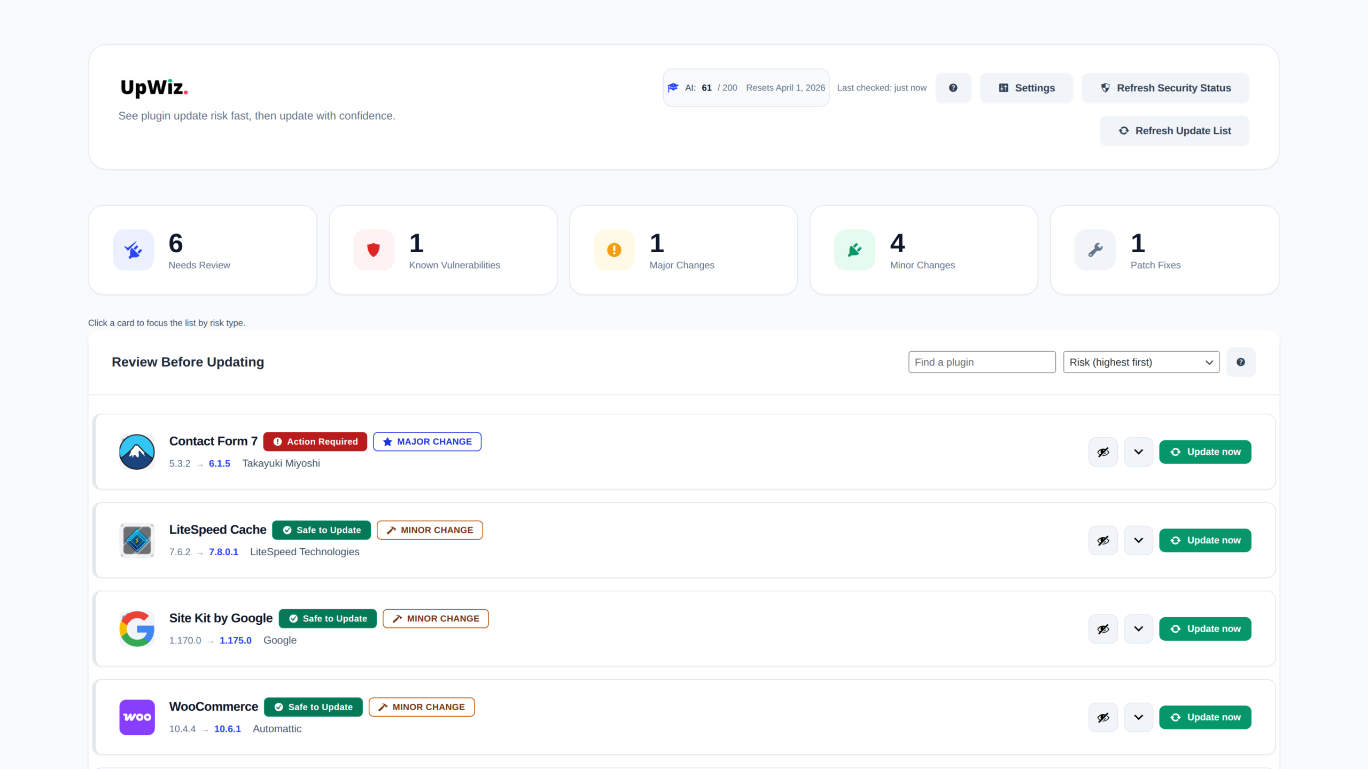Image resolution: width=1368 pixels, height=769 pixels.
Task: Filter by the Minor Changes card
Action: click(924, 250)
